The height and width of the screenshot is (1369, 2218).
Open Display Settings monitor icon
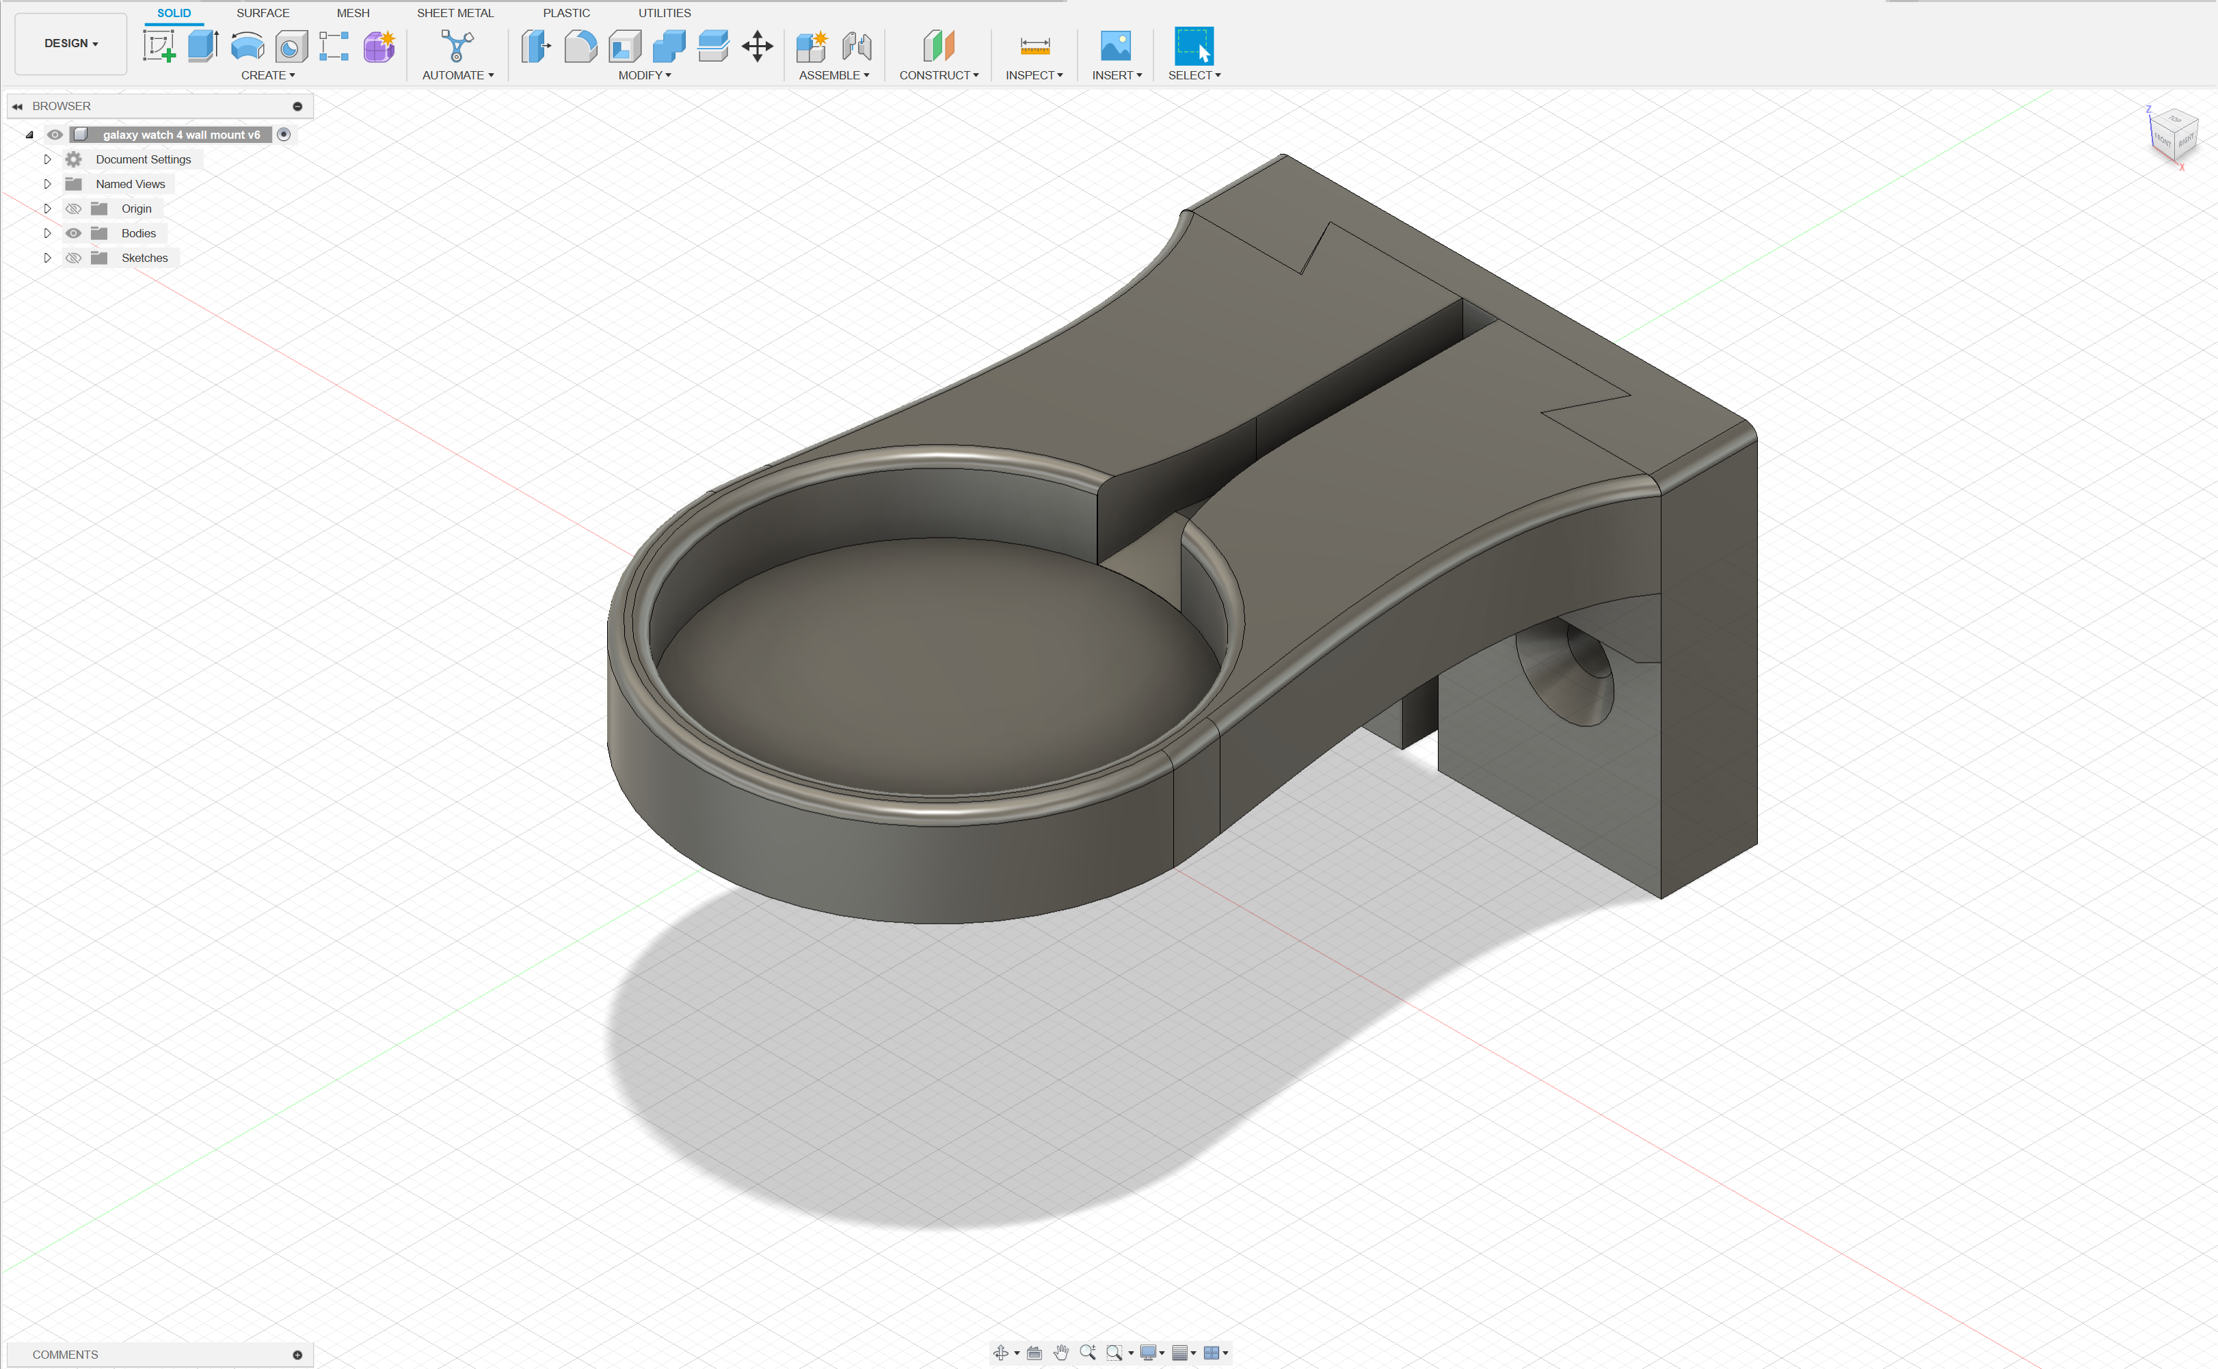(x=1148, y=1353)
